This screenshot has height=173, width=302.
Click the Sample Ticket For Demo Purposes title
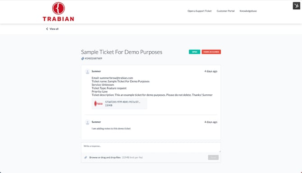point(122,52)
